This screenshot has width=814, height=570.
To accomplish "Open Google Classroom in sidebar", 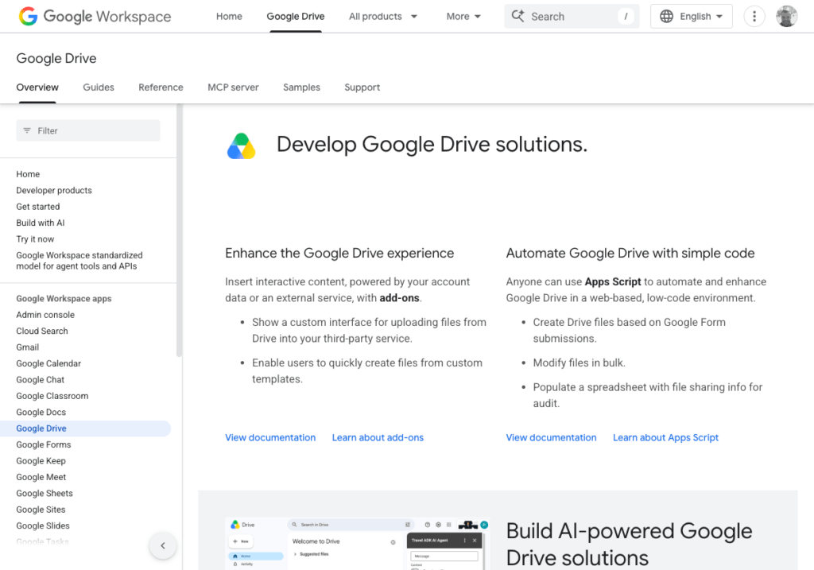I will (52, 396).
